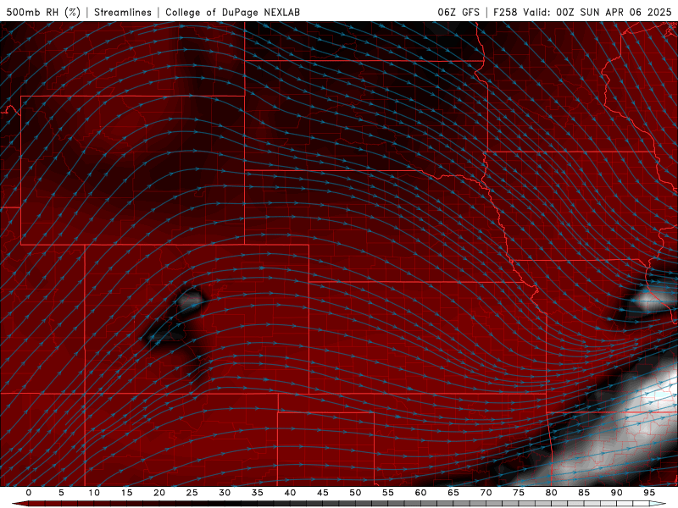Click the colorbar label "90"
Screen dimensions: 678x508
[616, 493]
